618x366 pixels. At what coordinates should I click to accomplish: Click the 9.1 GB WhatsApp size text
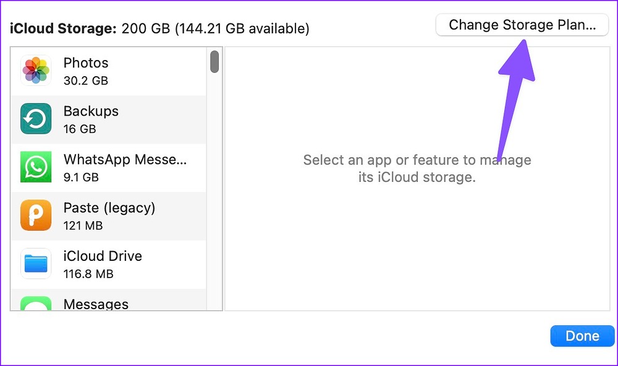(81, 177)
